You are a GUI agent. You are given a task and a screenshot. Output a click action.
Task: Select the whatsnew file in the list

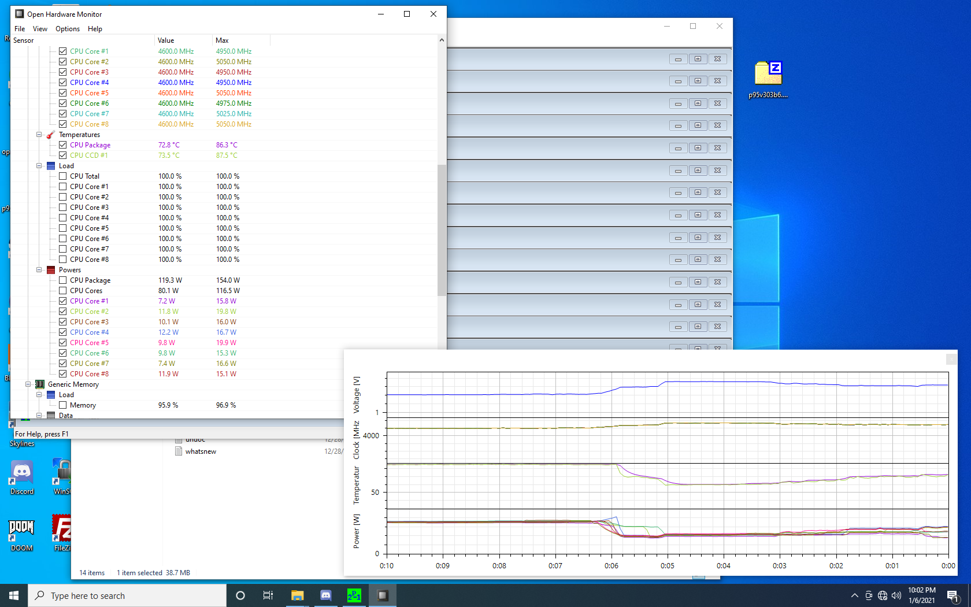(201, 451)
